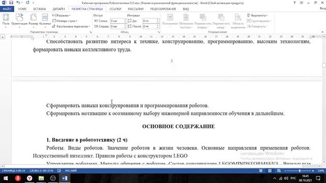326x183 pixels.
Task: Click Переместить вперед button
Action: [x=203, y=21]
